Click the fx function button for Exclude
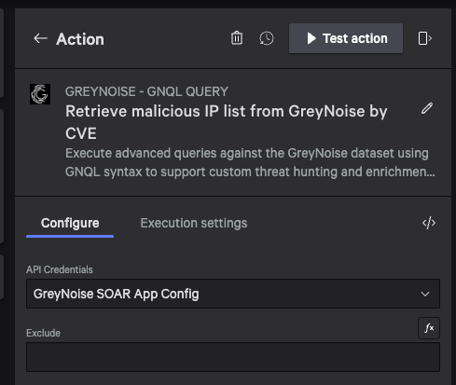Image resolution: width=456 pixels, height=385 pixels. point(429,328)
